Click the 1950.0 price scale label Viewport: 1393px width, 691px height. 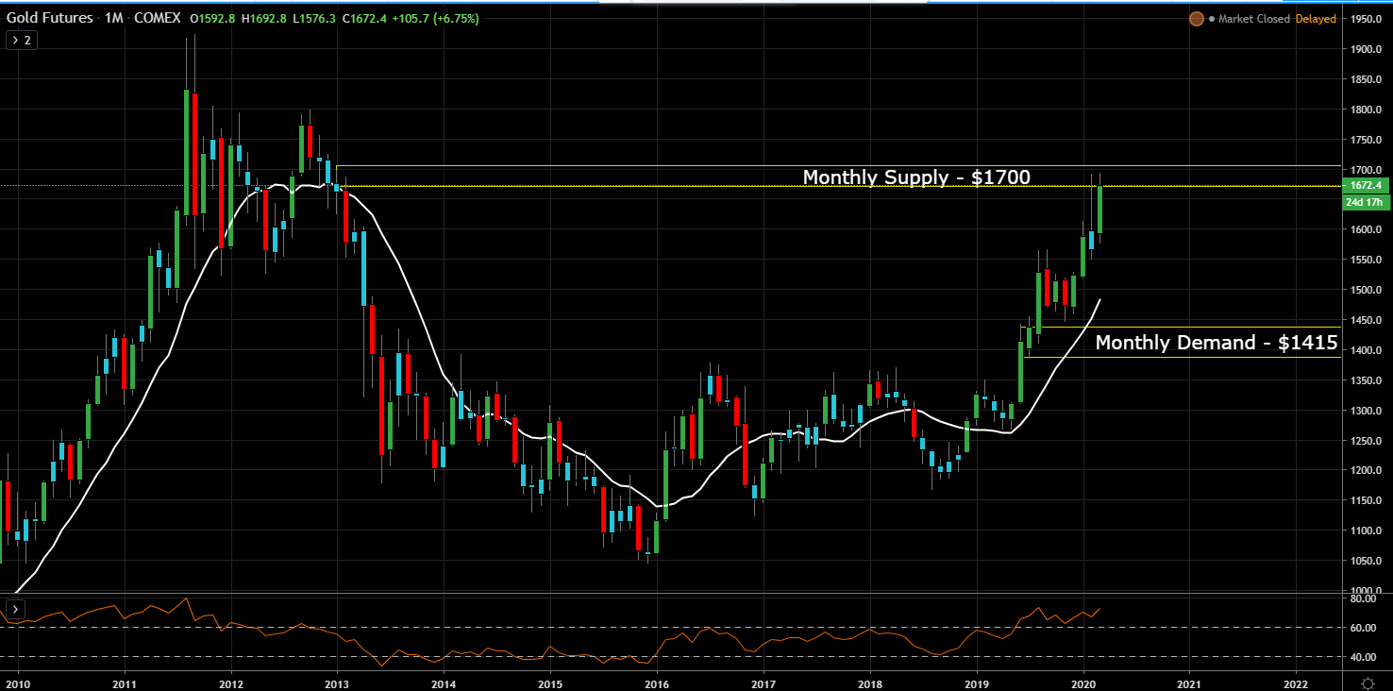pyautogui.click(x=1365, y=19)
